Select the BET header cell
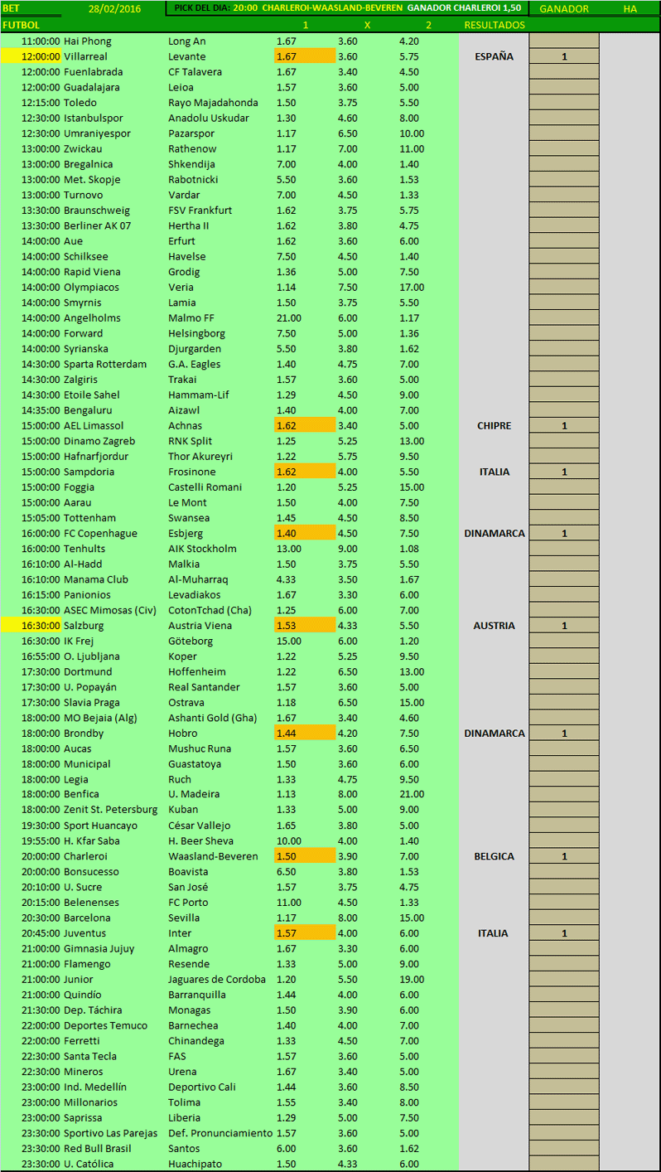 (11, 8)
